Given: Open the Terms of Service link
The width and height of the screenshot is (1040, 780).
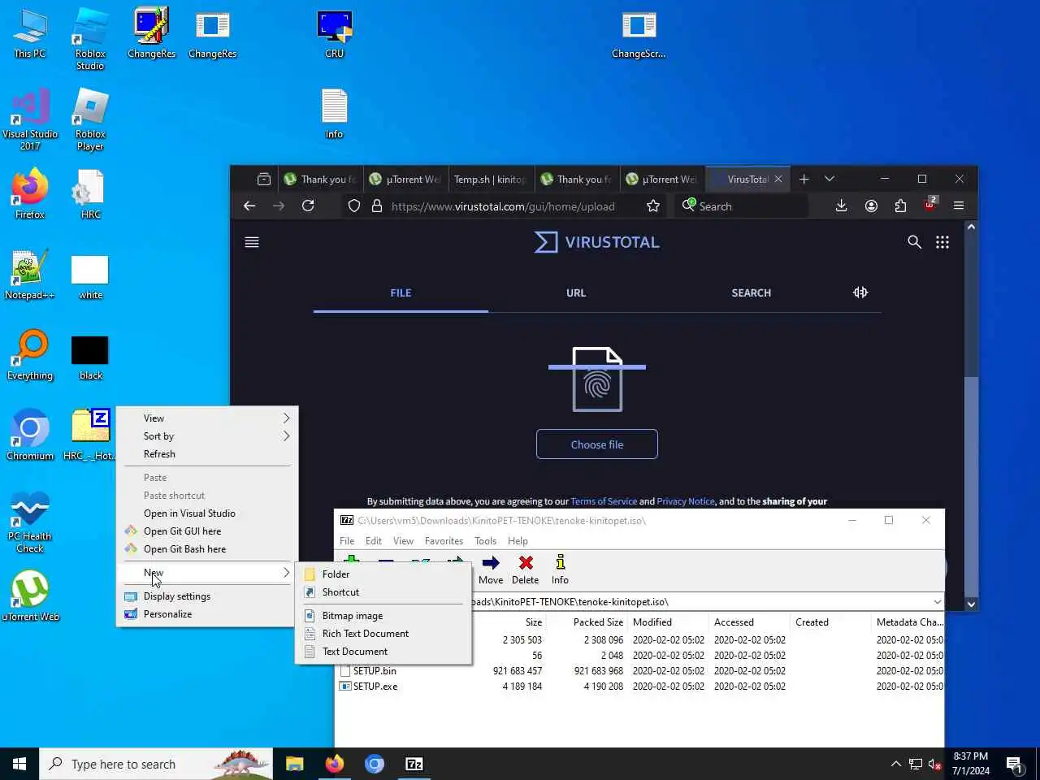Looking at the screenshot, I should (604, 501).
